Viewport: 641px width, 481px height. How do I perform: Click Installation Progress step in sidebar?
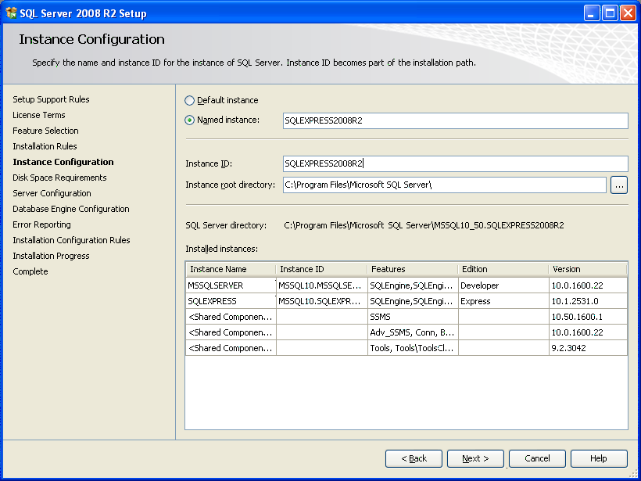[x=51, y=256]
